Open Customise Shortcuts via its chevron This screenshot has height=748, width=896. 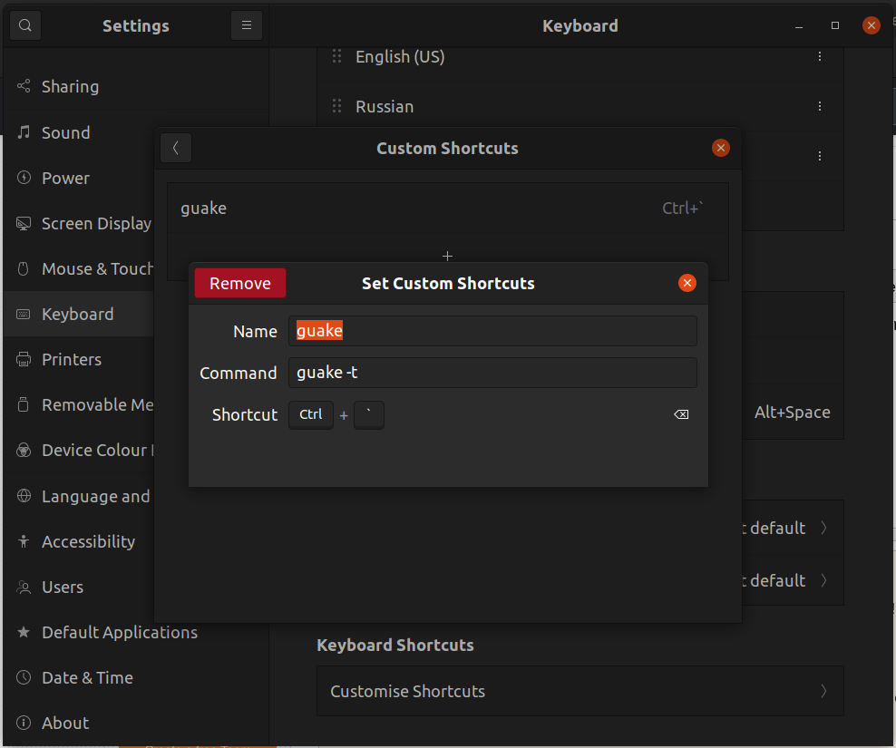click(823, 691)
